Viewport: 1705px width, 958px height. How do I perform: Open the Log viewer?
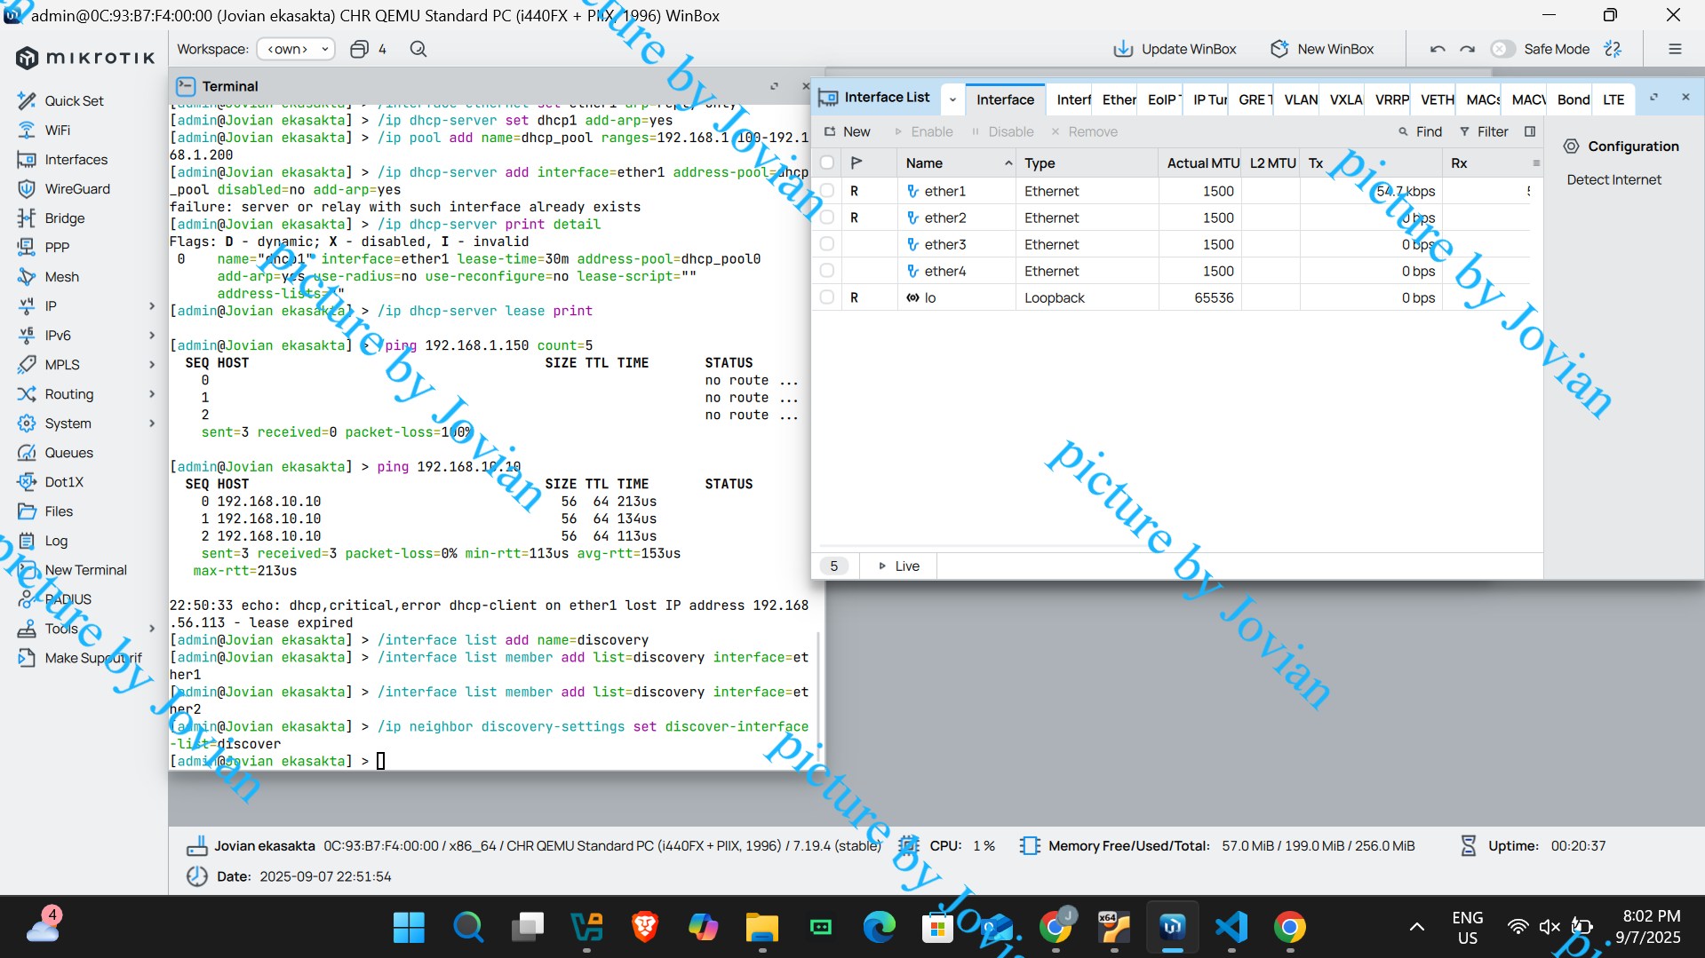point(56,541)
